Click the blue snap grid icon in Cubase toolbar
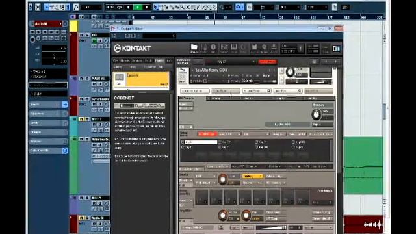Image resolution: width=416 pixels, height=234 pixels. (x=239, y=7)
